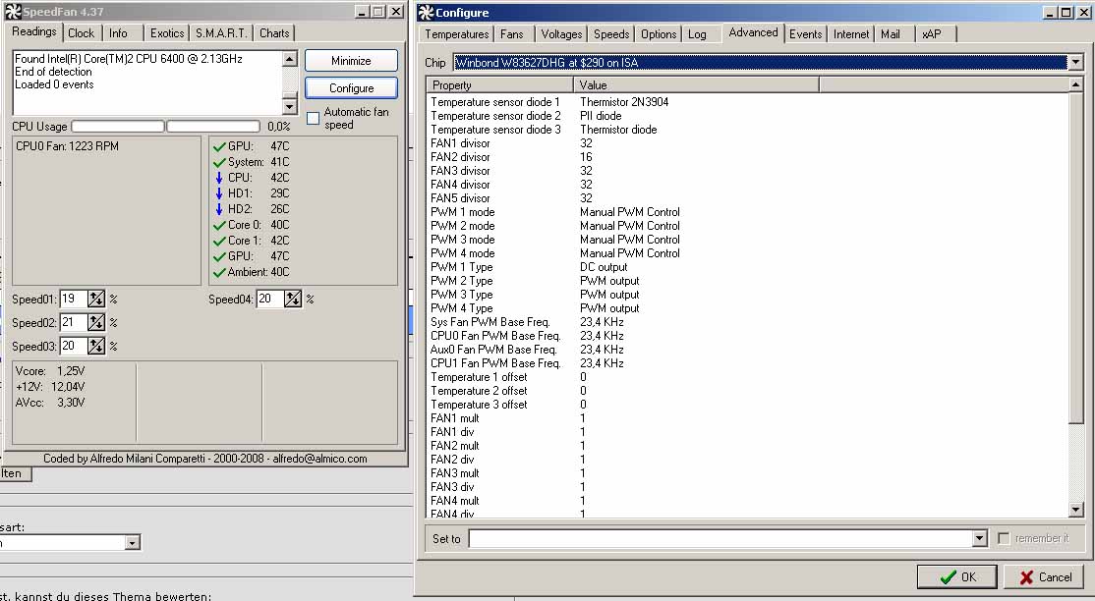Click the Speed04 up/down spinner
Screen dimensions: 1095x601
(x=293, y=299)
